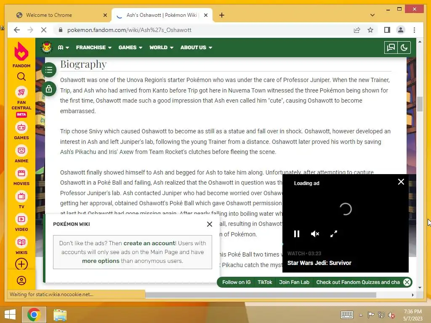431x323 pixels.
Task: Expand the ad video to fullscreen
Action: tap(334, 234)
